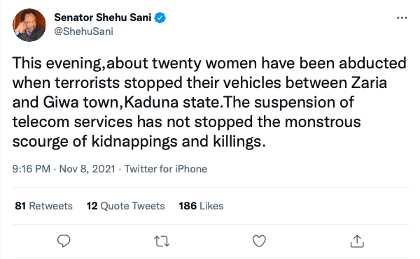This screenshot has height=259, width=420.
Task: View the 81 Retweets list
Action: (x=44, y=206)
